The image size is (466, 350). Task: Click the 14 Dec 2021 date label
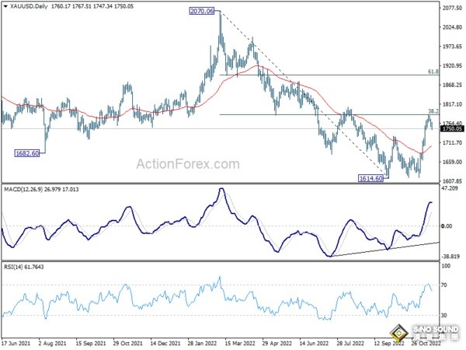(165, 342)
